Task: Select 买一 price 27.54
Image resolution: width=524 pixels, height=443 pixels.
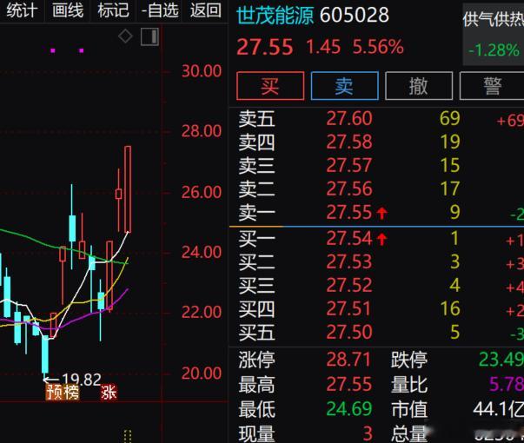Action: click(x=348, y=239)
